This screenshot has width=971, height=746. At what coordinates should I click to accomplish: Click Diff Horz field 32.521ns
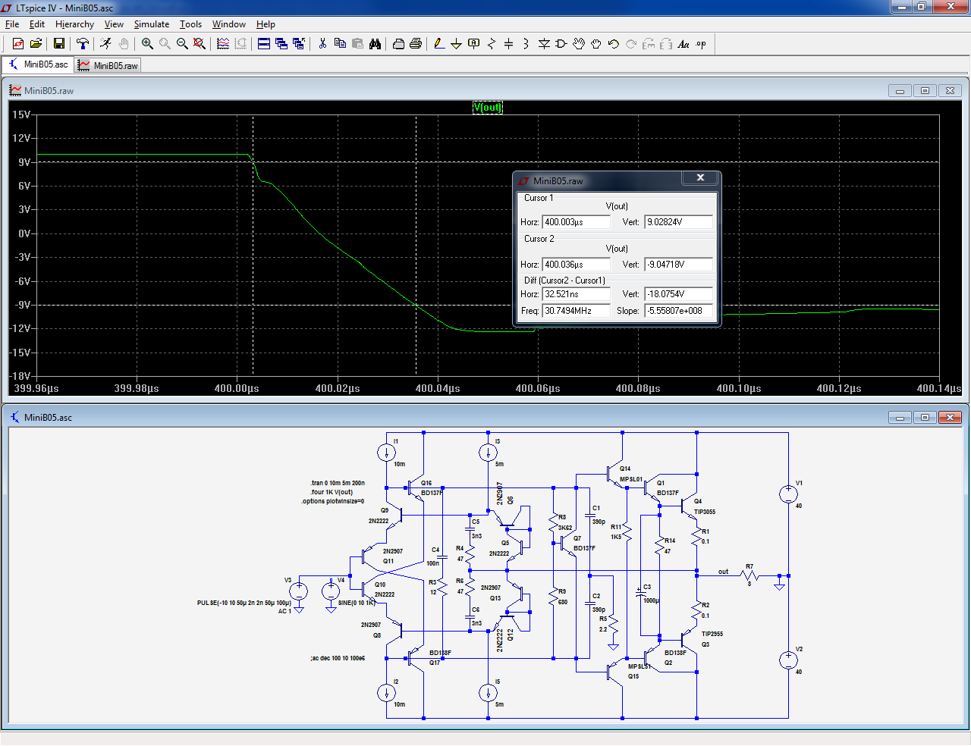[576, 294]
